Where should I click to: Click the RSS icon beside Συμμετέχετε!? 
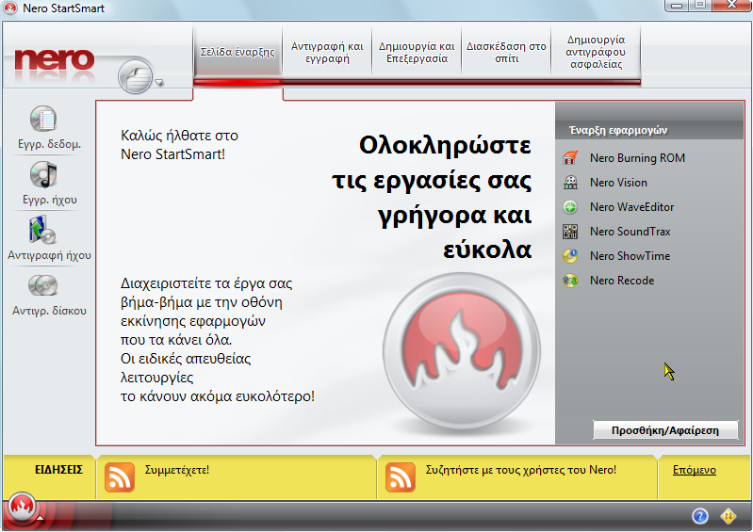click(x=119, y=477)
